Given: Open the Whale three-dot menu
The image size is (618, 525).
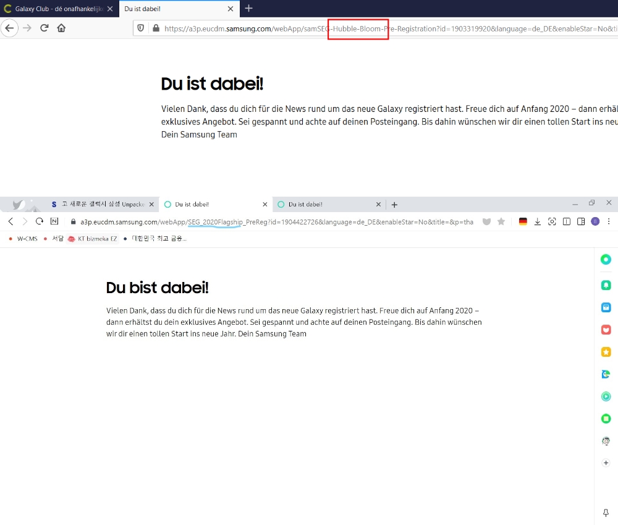Looking at the screenshot, I should click(609, 221).
